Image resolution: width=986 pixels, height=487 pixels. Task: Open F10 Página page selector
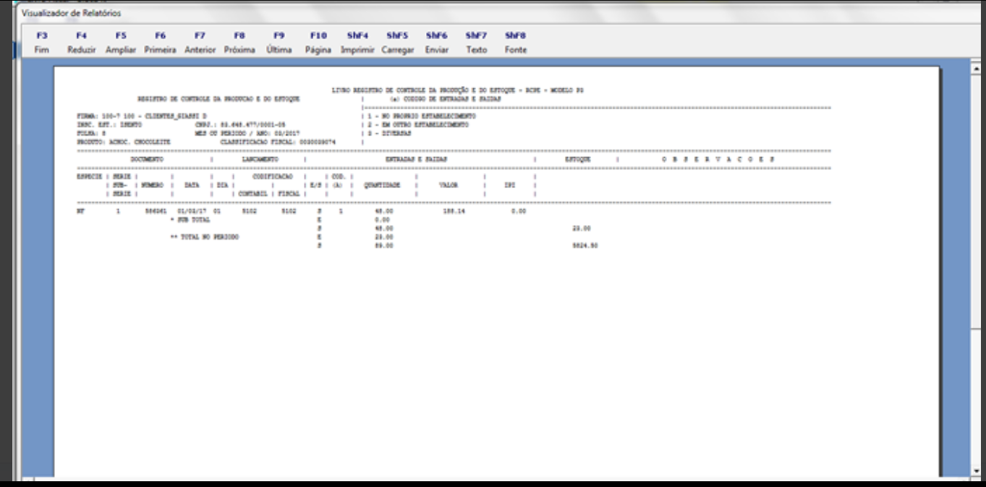(318, 43)
